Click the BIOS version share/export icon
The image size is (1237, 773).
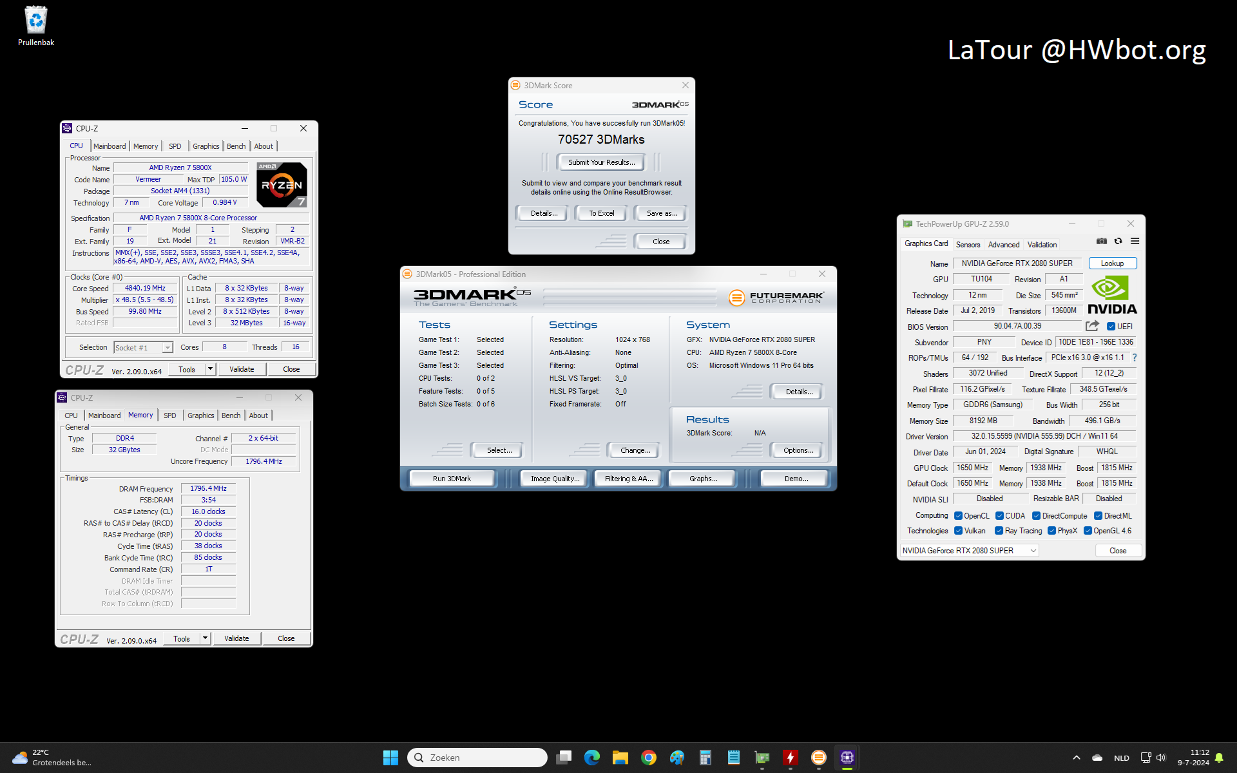(1092, 326)
